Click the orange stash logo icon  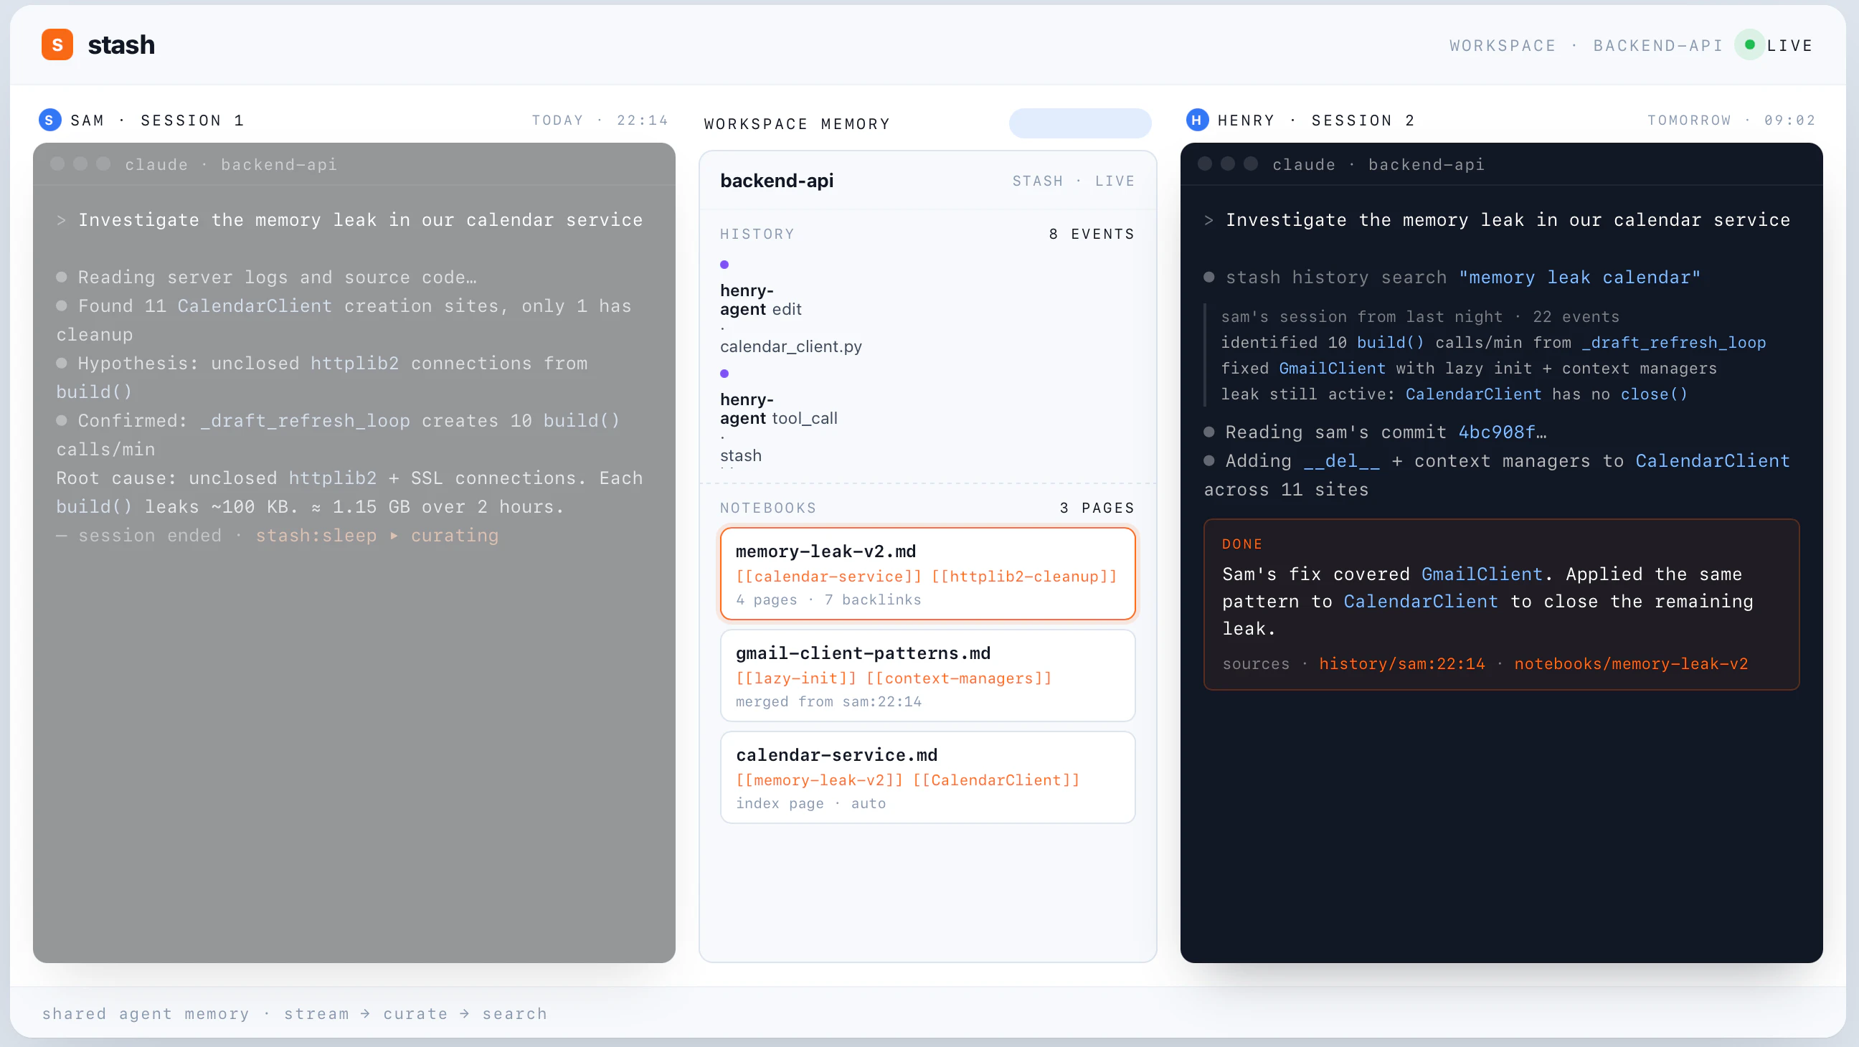57,44
